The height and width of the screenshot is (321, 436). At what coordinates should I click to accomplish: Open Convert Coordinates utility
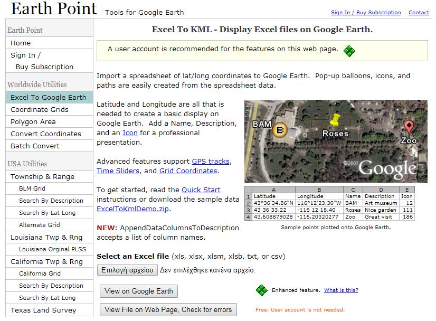[x=49, y=134]
